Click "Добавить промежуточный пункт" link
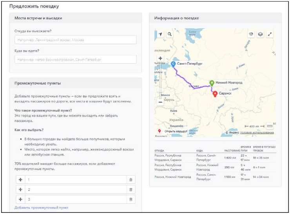Image resolution: width=290 pixels, height=214 pixels. point(41,207)
